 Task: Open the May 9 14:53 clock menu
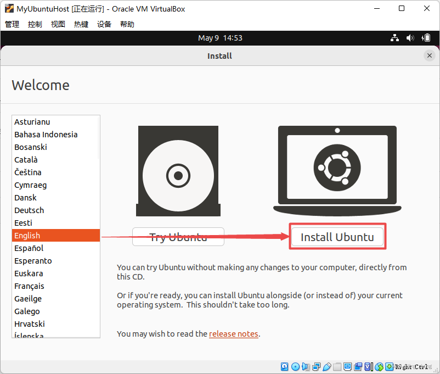[220, 38]
